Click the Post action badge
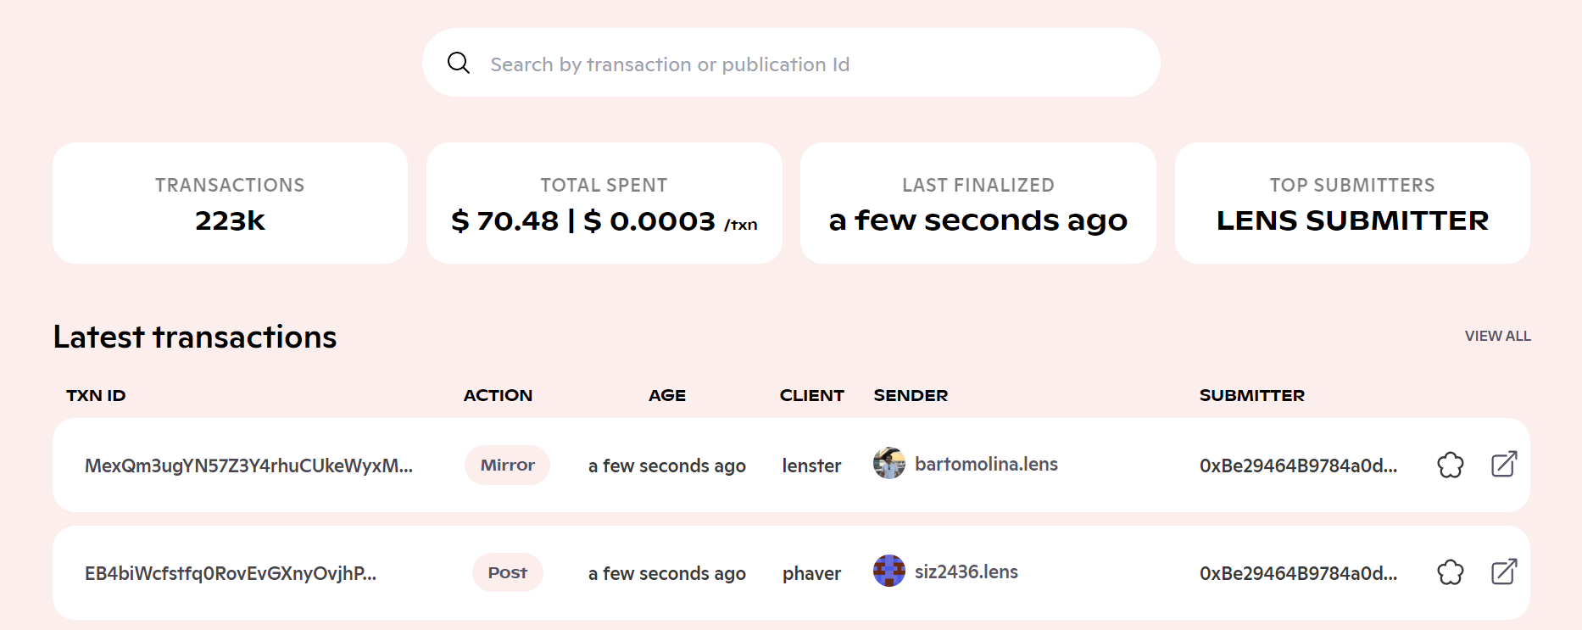Screen dimensions: 1582x630 (x=507, y=572)
